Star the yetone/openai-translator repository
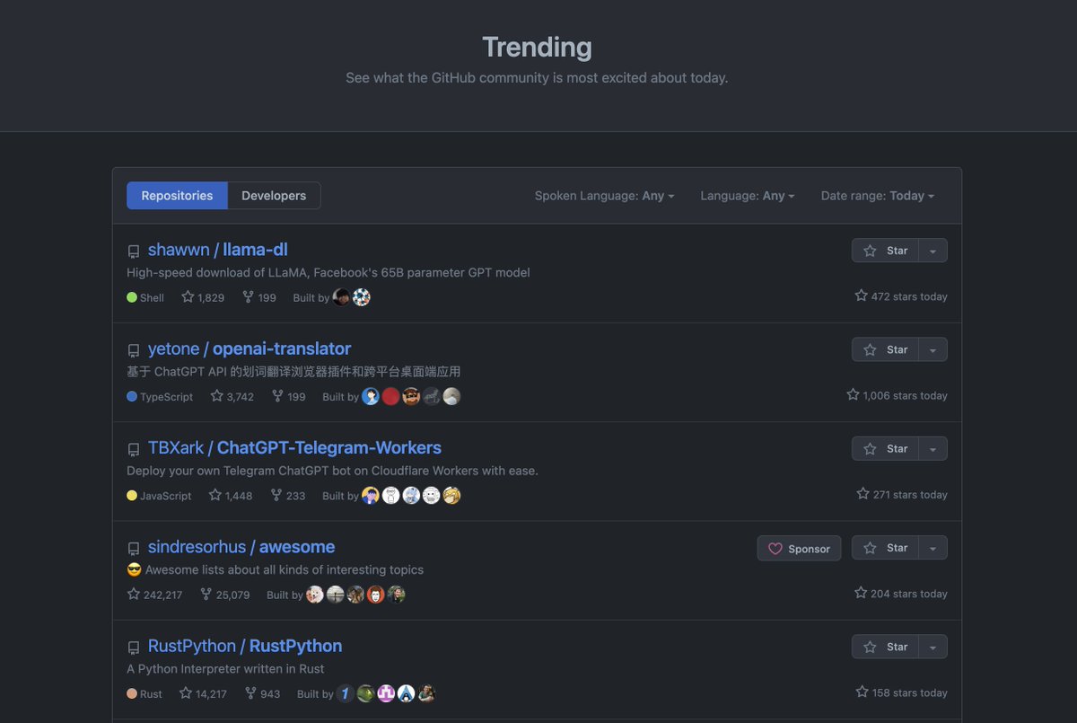Image resolution: width=1077 pixels, height=723 pixels. point(885,349)
